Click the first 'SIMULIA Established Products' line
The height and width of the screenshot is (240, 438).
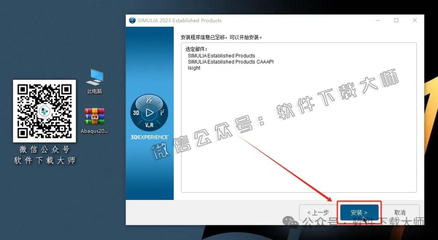click(221, 56)
